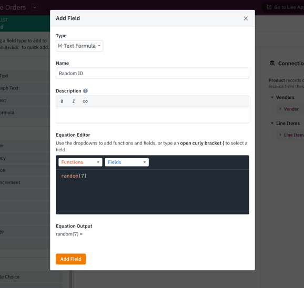304x288 pixels.
Task: Insert link icon in Description toolbar
Action: 85,101
